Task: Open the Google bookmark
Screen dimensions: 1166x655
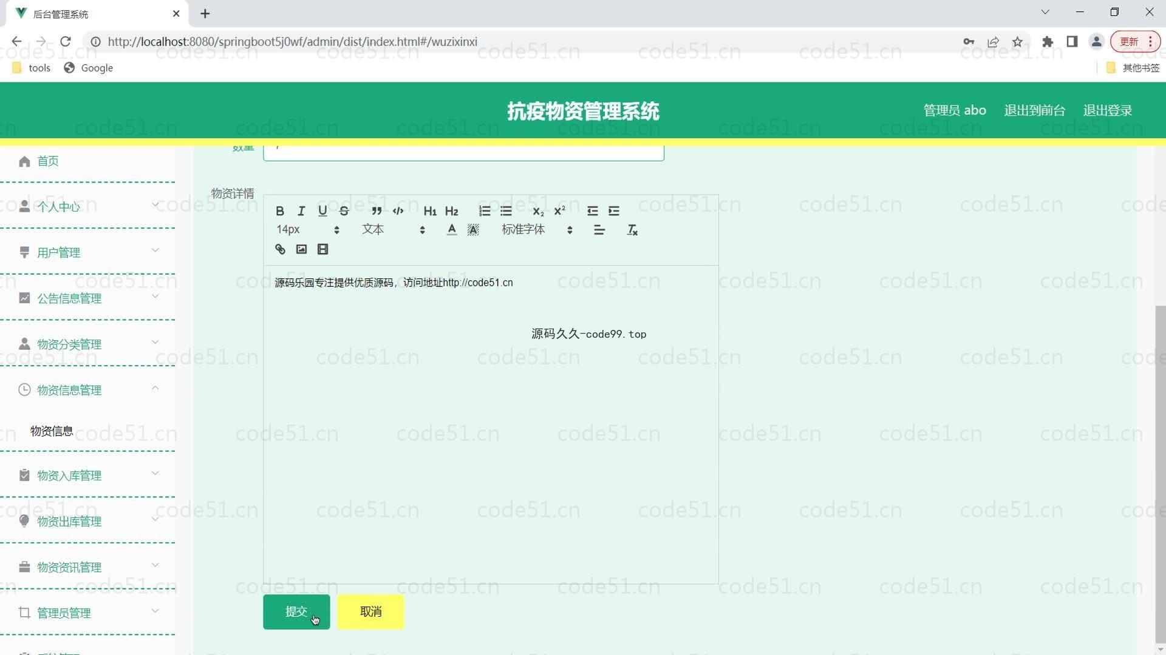Action: point(89,68)
